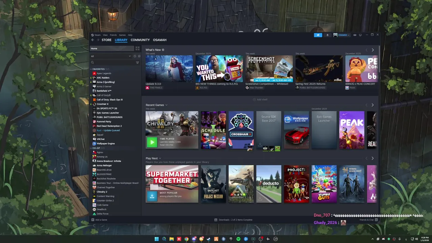Go back with the navigation arrow
This screenshot has height=243, width=432.
tap(92, 40)
